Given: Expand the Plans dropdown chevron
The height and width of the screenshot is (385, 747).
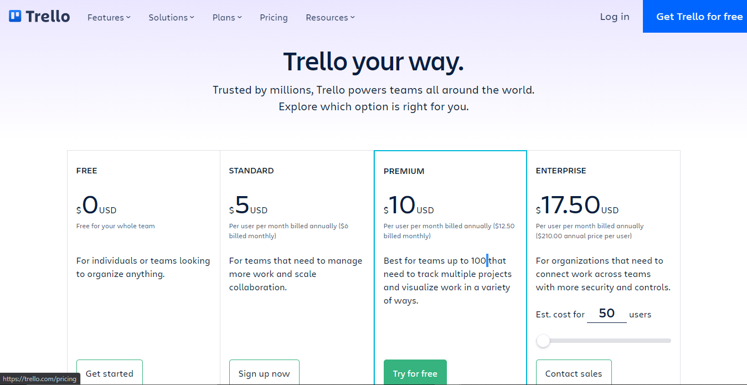Looking at the screenshot, I should 240,17.
